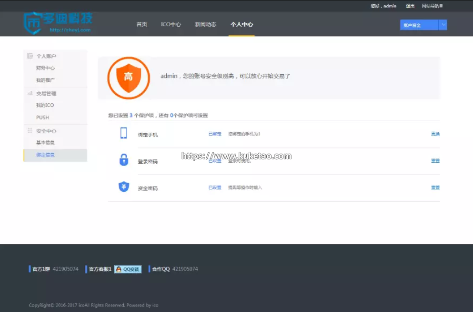Click the site logo in the header

point(57,22)
